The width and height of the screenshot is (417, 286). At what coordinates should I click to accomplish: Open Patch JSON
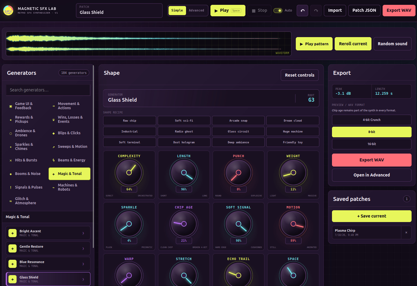(x=364, y=11)
